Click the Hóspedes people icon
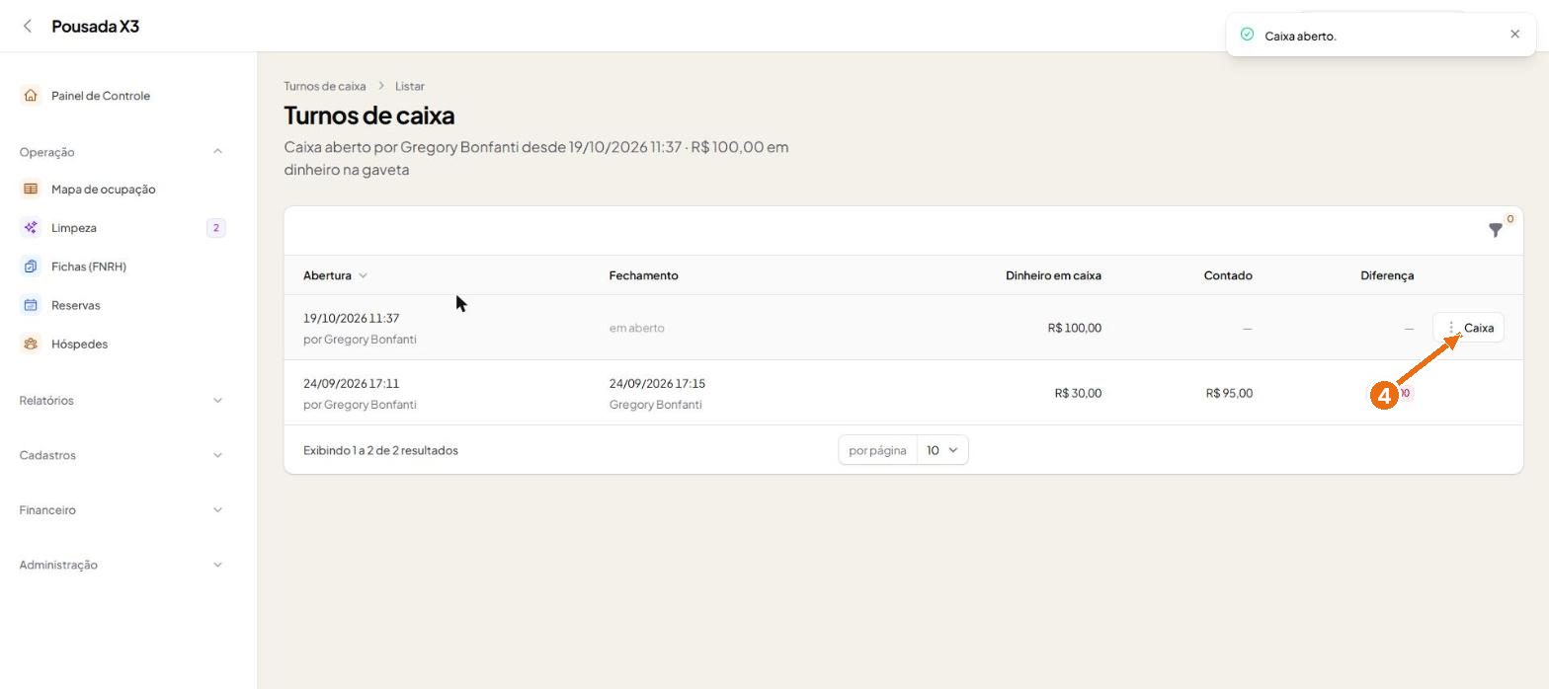This screenshot has height=689, width=1549. click(31, 344)
